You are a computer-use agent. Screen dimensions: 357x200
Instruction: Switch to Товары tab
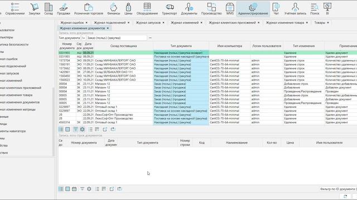coord(320,22)
